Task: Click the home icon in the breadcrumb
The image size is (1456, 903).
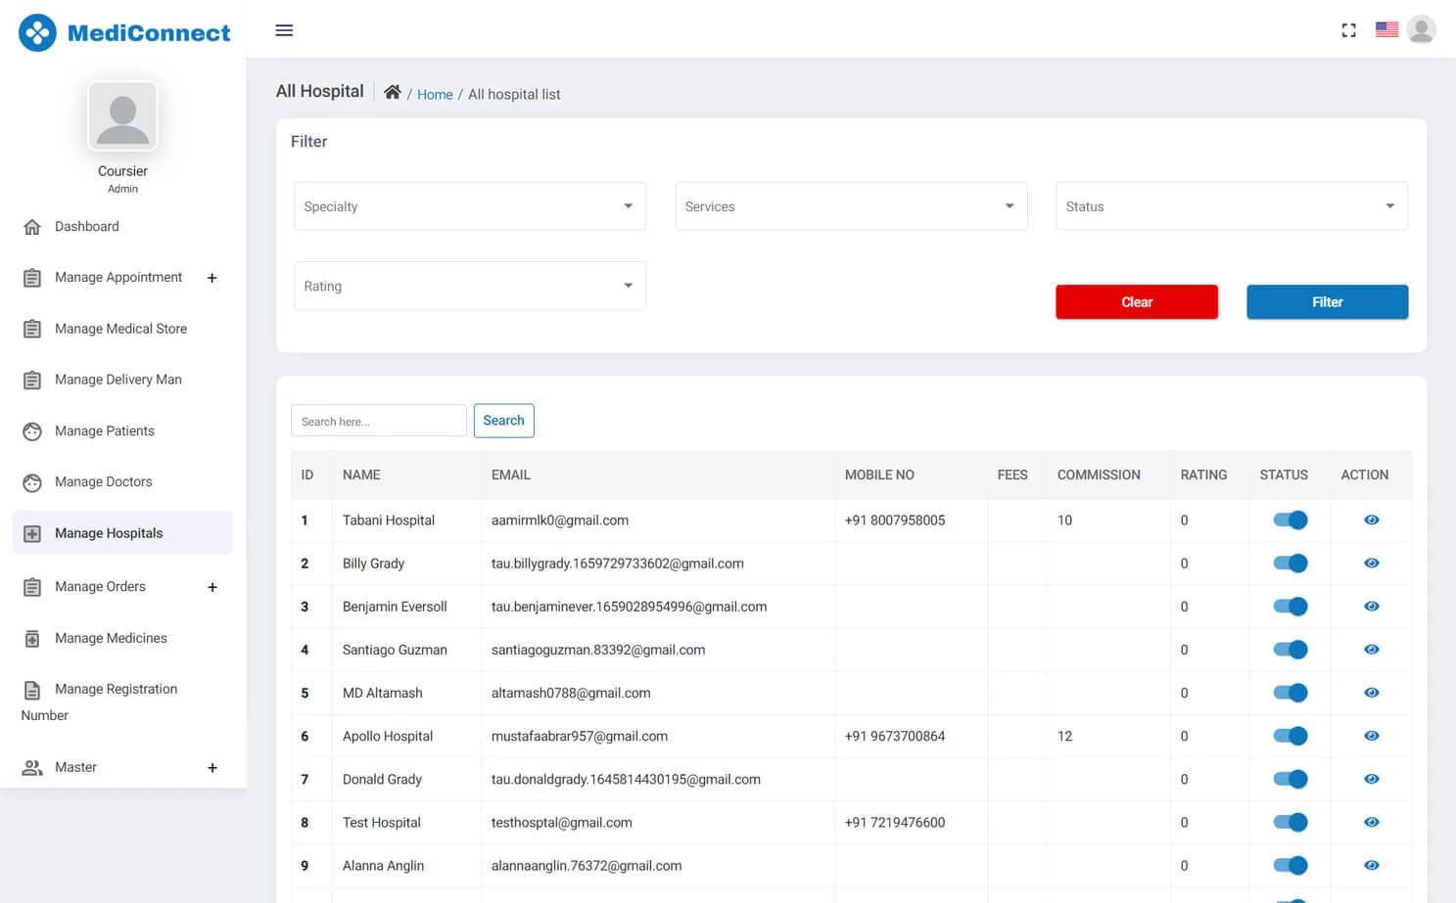Action: click(393, 91)
